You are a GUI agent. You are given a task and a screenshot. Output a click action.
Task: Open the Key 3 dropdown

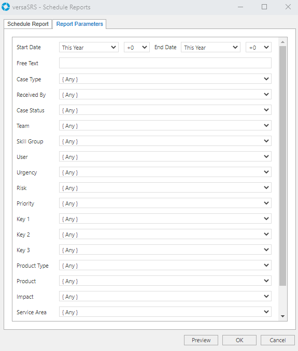(165, 250)
